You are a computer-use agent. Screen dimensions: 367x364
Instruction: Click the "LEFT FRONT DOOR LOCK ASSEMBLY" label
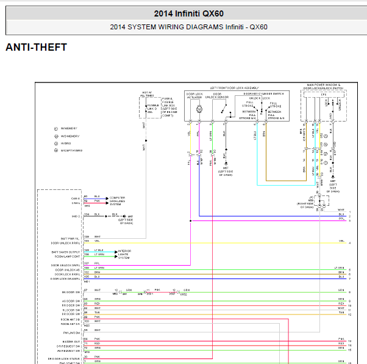(x=234, y=88)
